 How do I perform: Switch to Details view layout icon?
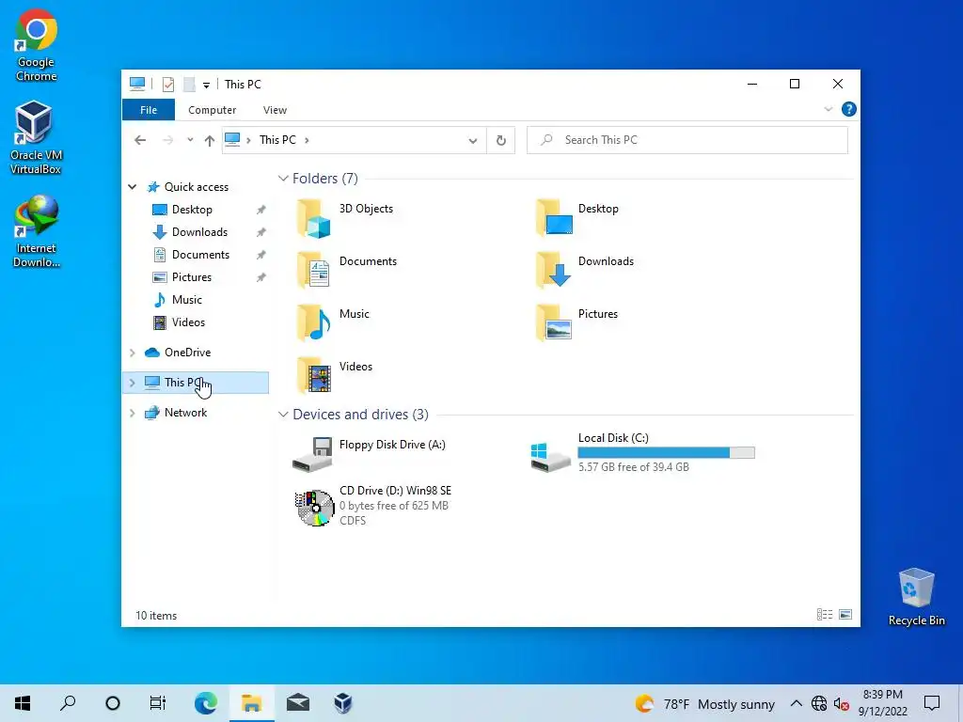(825, 615)
